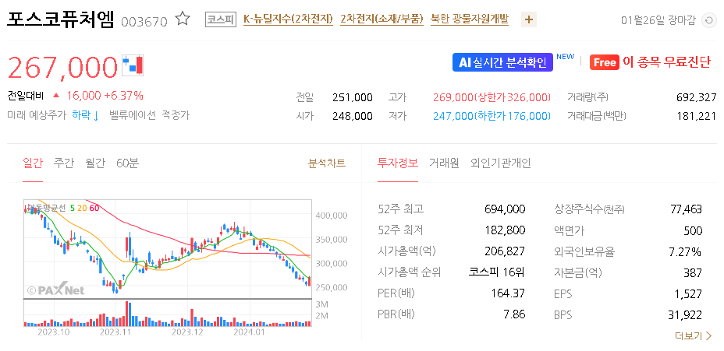Switch to the 60분 chart tab
Viewport: 724px width, 351px height.
click(x=127, y=163)
